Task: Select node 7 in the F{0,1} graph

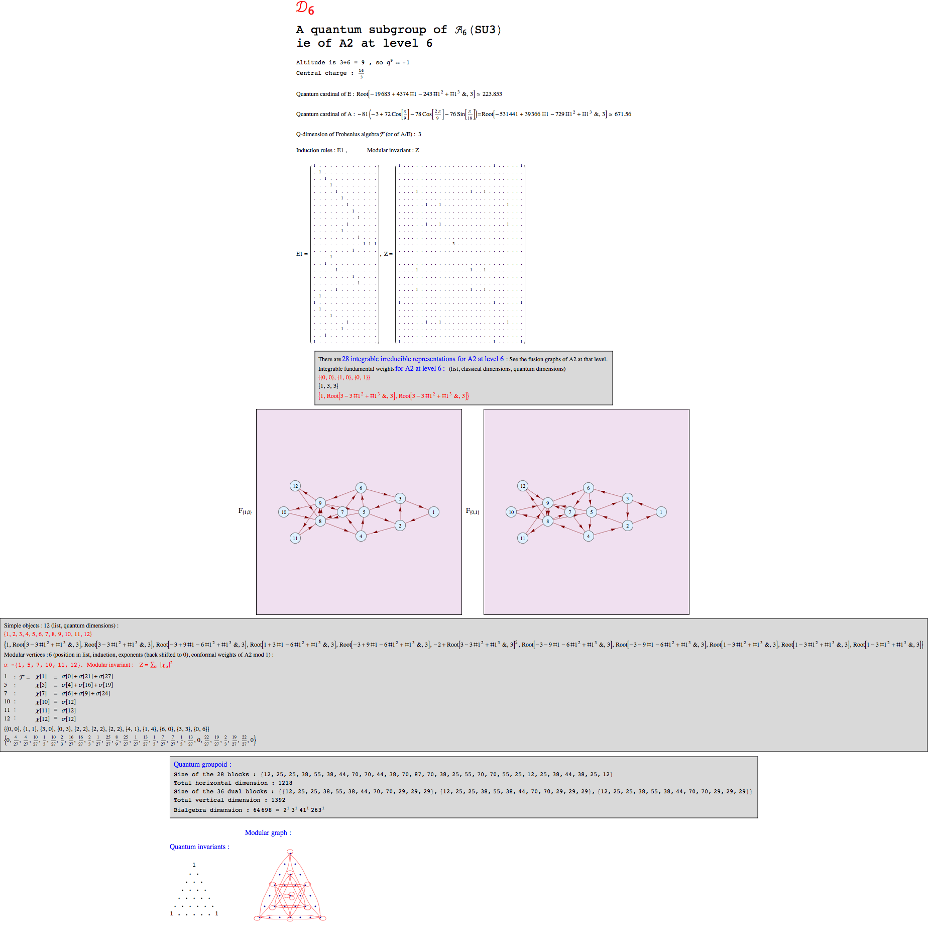Action: (x=570, y=512)
